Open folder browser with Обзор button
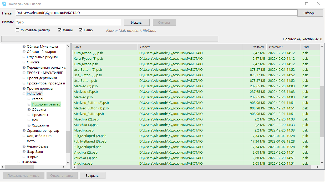The width and height of the screenshot is (325, 182). tap(310, 13)
